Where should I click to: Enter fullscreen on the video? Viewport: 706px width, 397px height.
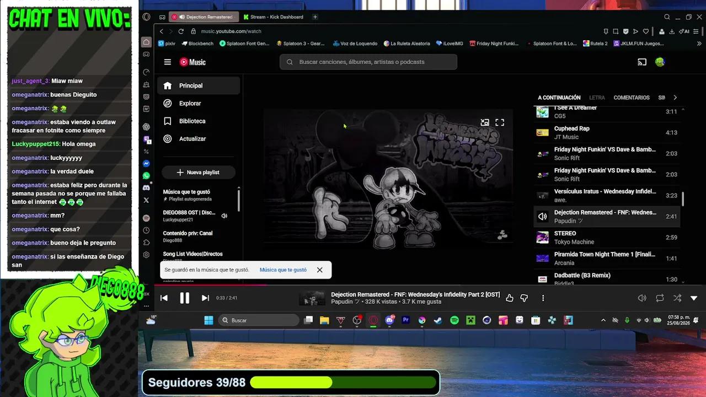[x=500, y=122]
